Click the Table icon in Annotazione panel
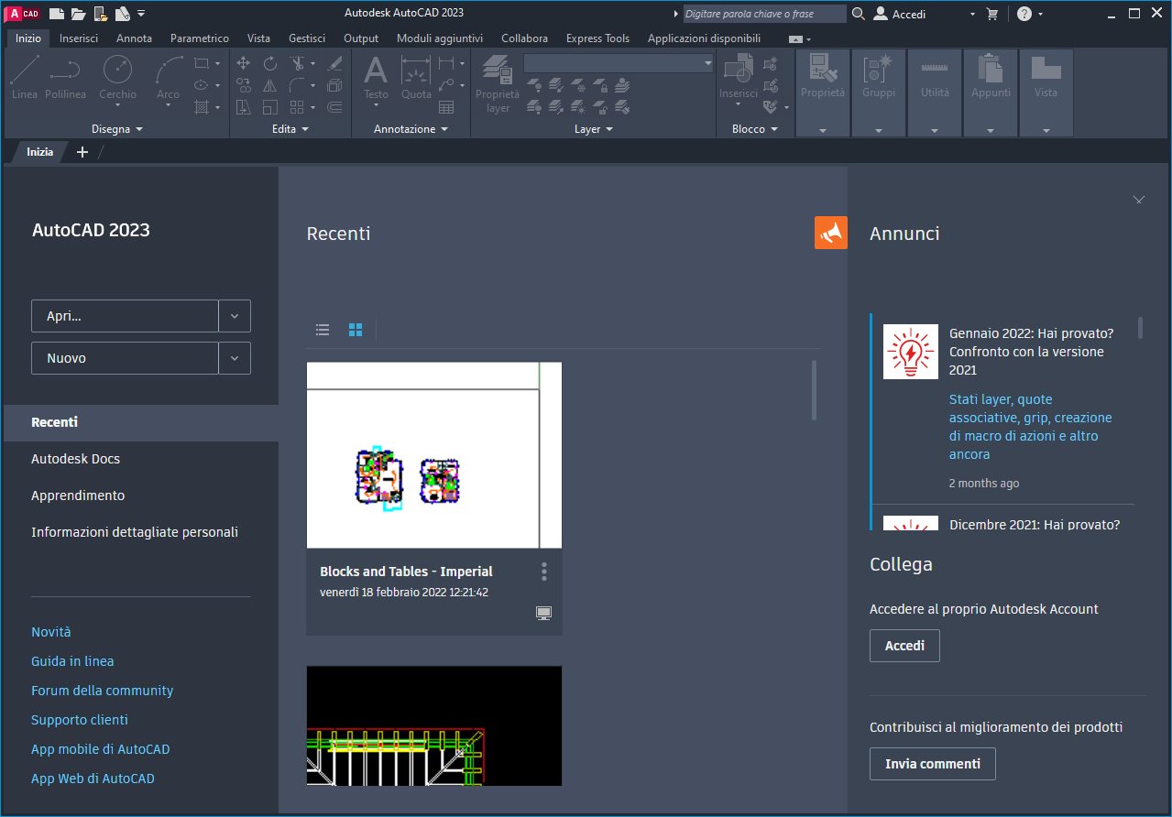 point(446,107)
